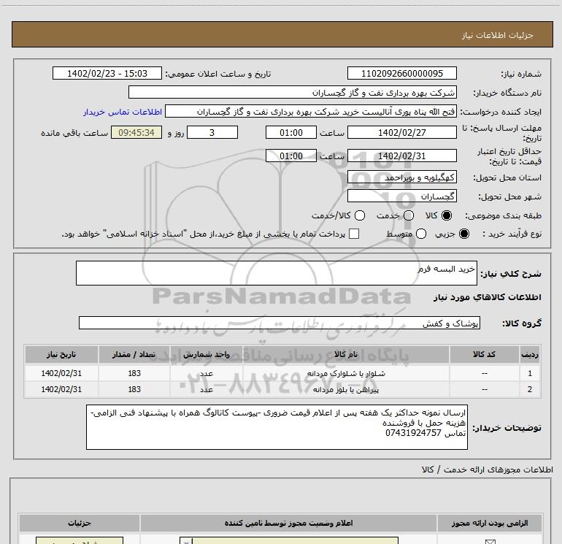Click the delivery city field گچساران
This screenshot has height=544, width=562.
point(401,196)
